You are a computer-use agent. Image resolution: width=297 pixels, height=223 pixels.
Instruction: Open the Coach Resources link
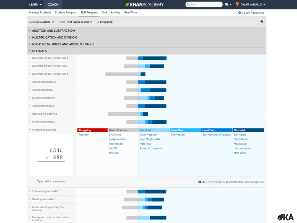[x=251, y=12]
